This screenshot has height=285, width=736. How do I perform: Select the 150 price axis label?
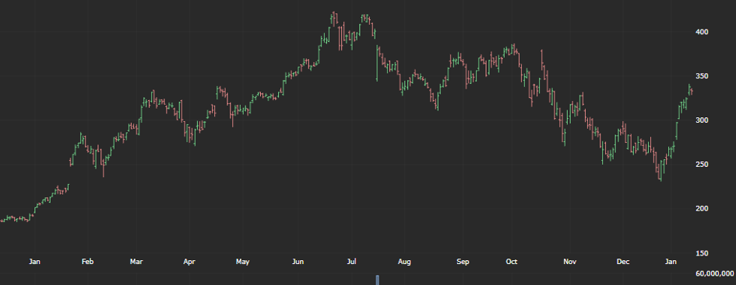[703, 253]
